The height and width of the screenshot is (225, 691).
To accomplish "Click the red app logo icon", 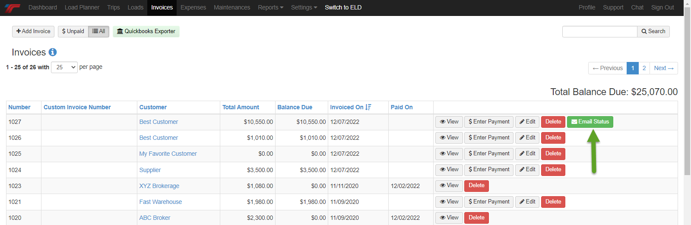I will point(12,8).
